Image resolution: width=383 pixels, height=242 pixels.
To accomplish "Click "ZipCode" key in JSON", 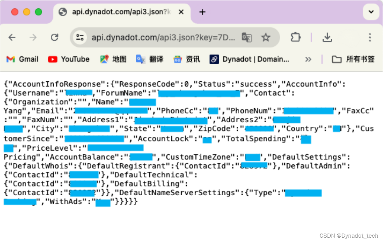I will pyautogui.click(x=214, y=129).
